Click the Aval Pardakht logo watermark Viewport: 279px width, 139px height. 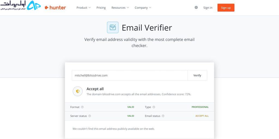tap(20, 5)
